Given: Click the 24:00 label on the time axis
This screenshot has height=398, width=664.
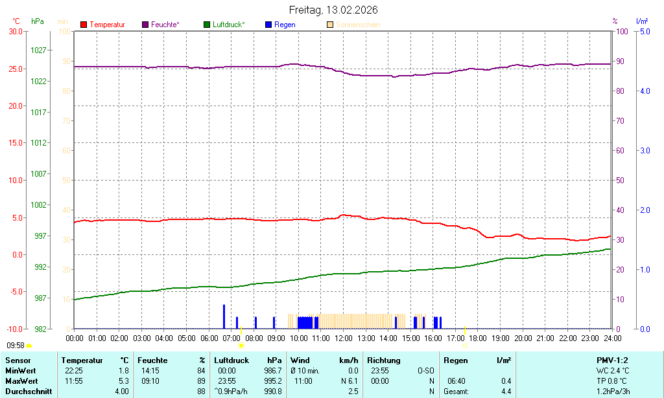Looking at the screenshot, I should 611,338.
